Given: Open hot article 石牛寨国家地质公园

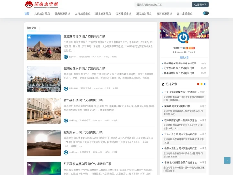Looking at the screenshot, I should coord(182,120).
